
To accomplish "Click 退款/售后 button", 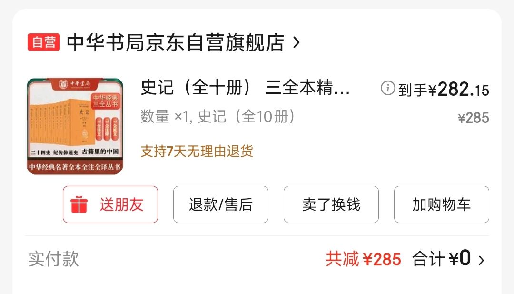I will (221, 204).
